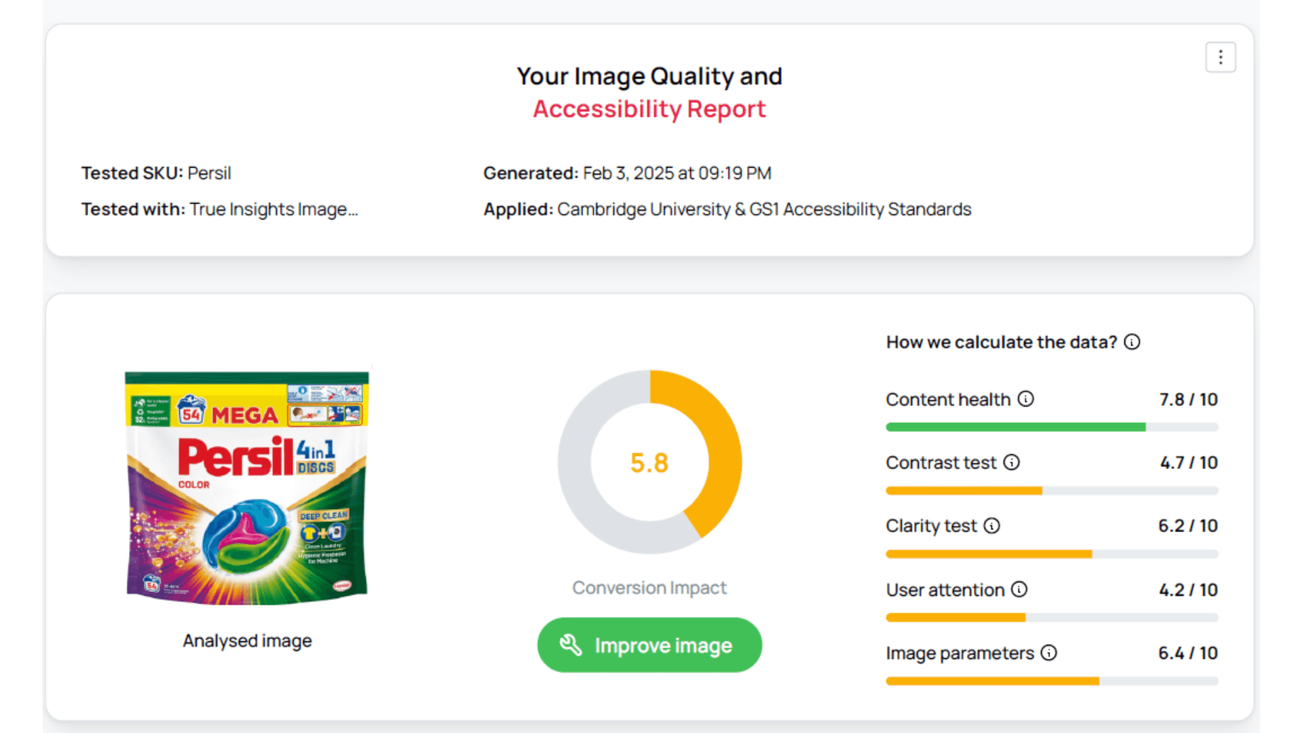Open Clarity test info icon
This screenshot has height=733, width=1303.
tap(992, 526)
